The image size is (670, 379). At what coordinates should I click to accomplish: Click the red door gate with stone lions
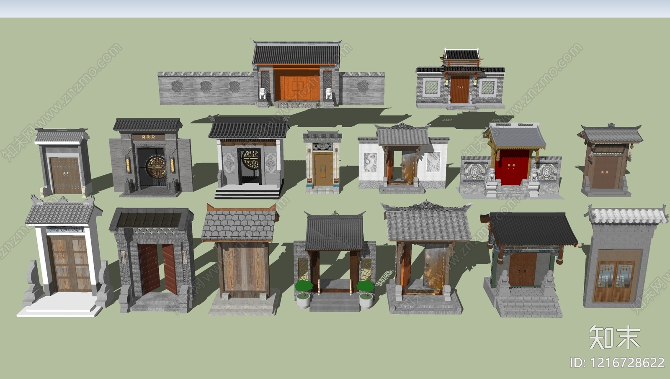click(x=510, y=163)
